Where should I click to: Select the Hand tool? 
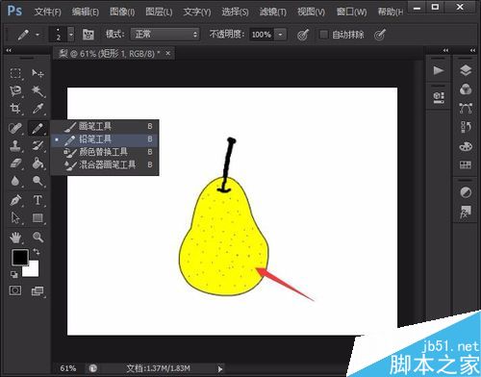(x=15, y=238)
